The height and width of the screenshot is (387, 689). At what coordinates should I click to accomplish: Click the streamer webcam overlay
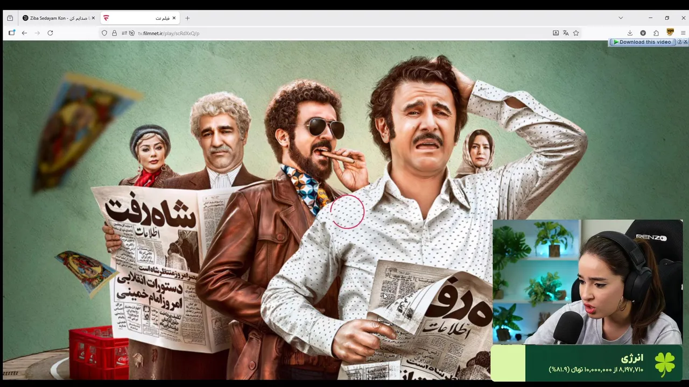[587, 282]
